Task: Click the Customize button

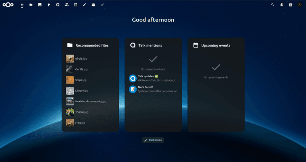Action: [x=153, y=140]
